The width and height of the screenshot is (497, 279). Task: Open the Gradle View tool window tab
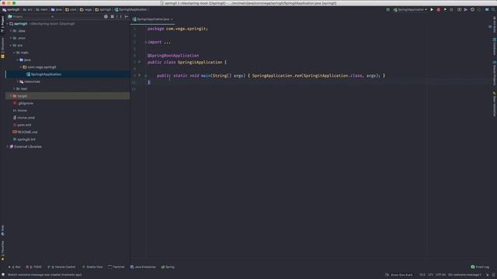tap(92, 267)
